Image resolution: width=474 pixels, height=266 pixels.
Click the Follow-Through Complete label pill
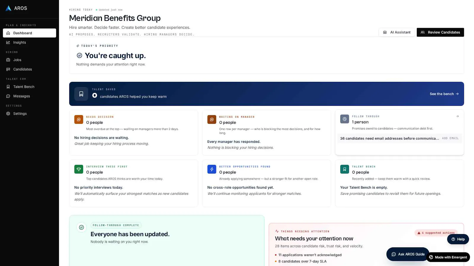(116, 225)
